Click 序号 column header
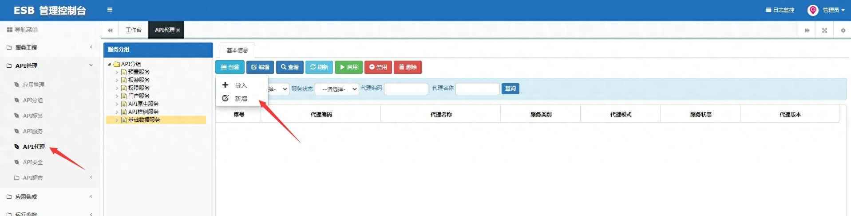The width and height of the screenshot is (851, 216). point(239,114)
